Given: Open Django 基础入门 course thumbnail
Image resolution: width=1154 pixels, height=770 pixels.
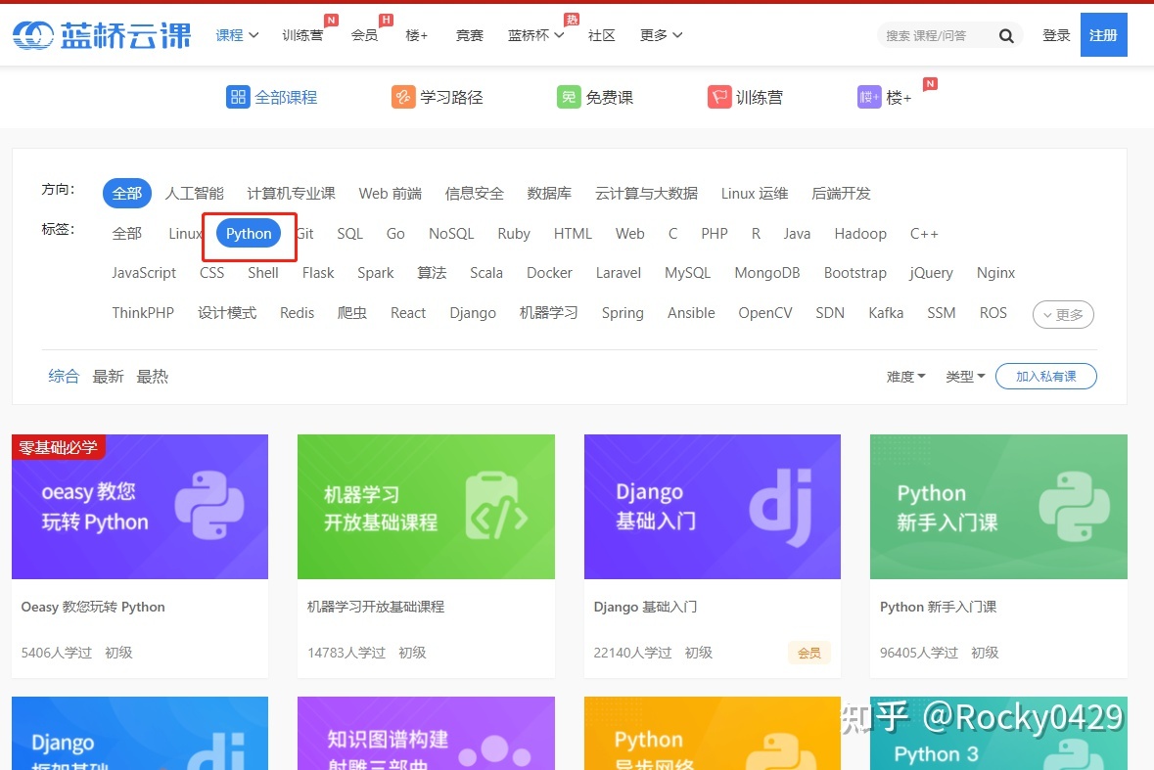Looking at the screenshot, I should click(x=713, y=507).
